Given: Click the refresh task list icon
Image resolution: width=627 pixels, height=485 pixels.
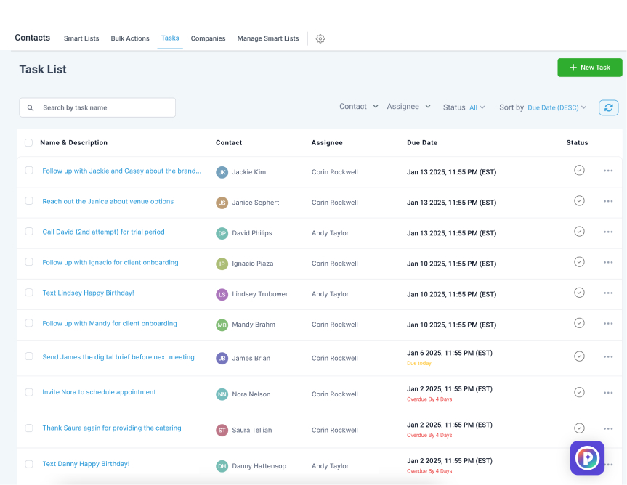Looking at the screenshot, I should point(608,107).
